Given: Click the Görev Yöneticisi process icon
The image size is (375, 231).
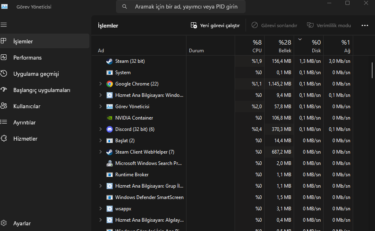Looking at the screenshot, I should [110, 107].
